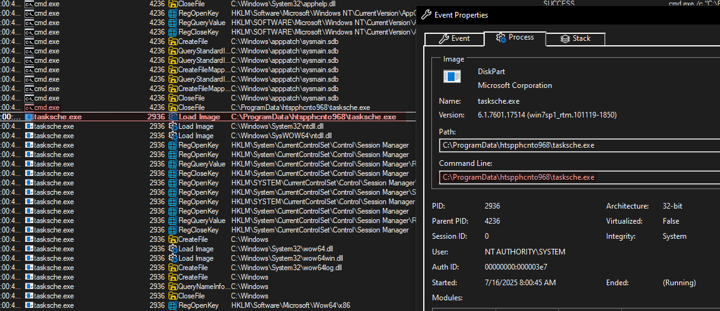Image resolution: width=720 pixels, height=311 pixels.
Task: Switch to the Event tab
Action: tap(454, 38)
